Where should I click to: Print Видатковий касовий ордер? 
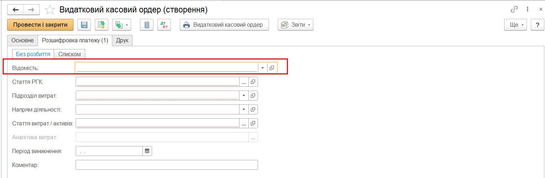click(224, 25)
